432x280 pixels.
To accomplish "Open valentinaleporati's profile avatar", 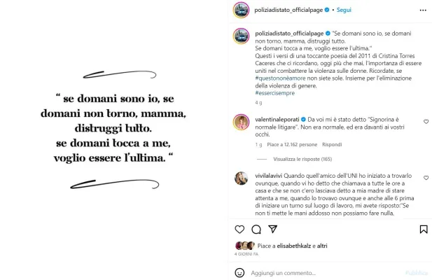I will point(241,122).
